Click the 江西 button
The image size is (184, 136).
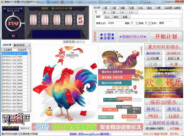(x=153, y=64)
